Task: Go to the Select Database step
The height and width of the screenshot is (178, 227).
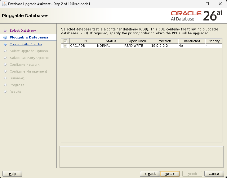Action: pyautogui.click(x=23, y=31)
